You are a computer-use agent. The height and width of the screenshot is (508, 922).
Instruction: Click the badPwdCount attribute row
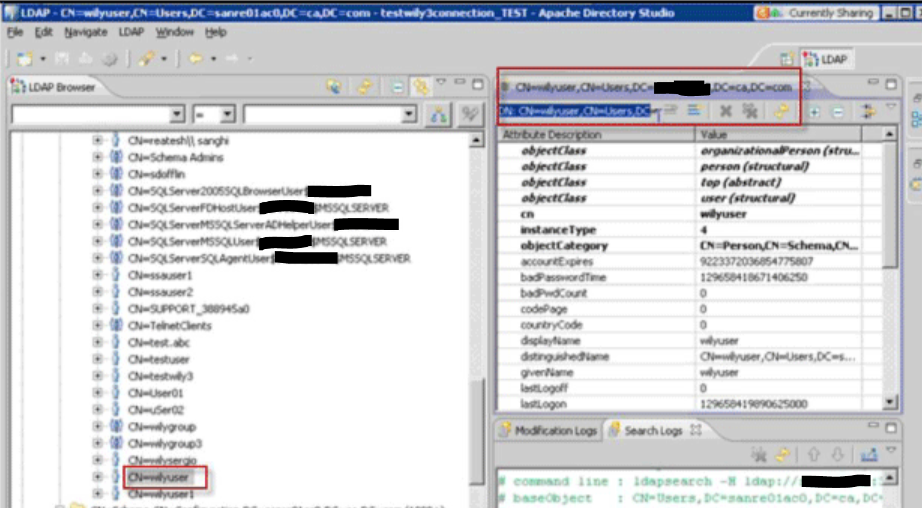point(690,293)
